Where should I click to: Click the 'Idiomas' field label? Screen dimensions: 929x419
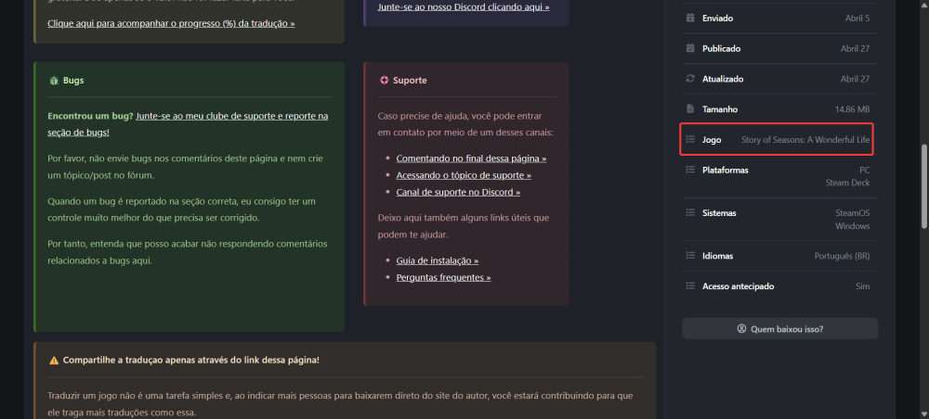717,256
